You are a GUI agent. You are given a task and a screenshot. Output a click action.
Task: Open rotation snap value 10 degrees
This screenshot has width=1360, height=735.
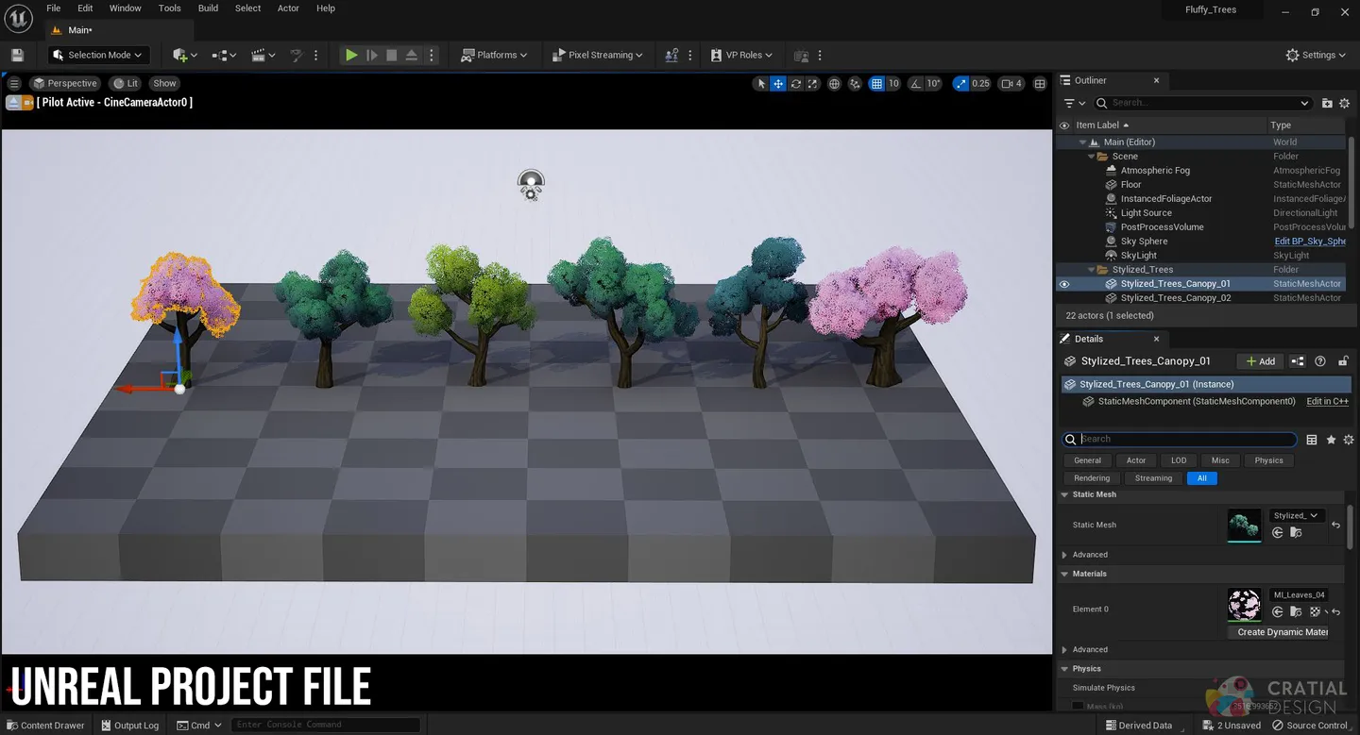pyautogui.click(x=933, y=83)
